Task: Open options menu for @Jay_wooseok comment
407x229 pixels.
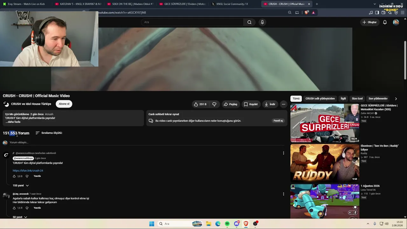Action: [x=284, y=194]
